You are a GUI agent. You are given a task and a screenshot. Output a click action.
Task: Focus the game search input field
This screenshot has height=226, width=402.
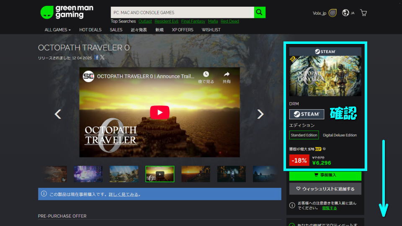click(x=182, y=12)
